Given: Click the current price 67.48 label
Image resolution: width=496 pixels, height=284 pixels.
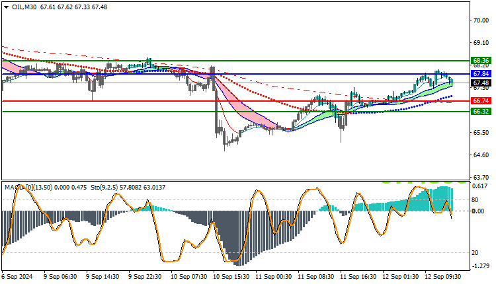Looking at the screenshot, I should (481, 83).
